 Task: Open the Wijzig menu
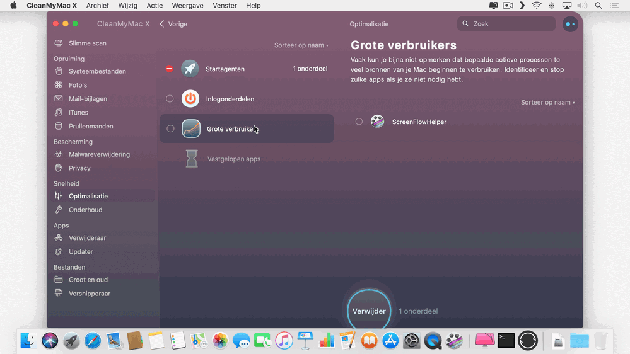pos(128,6)
